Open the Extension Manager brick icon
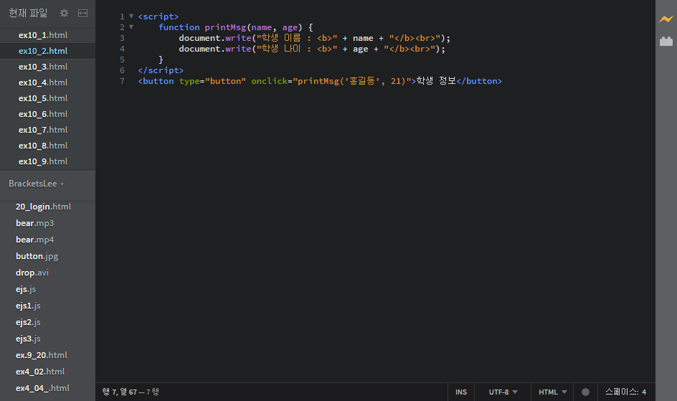Image resolution: width=677 pixels, height=401 pixels. tap(666, 42)
